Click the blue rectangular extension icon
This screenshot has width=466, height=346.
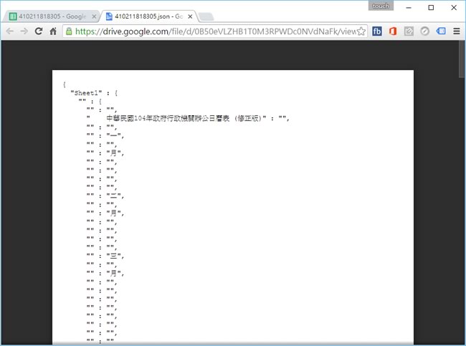[x=441, y=31]
